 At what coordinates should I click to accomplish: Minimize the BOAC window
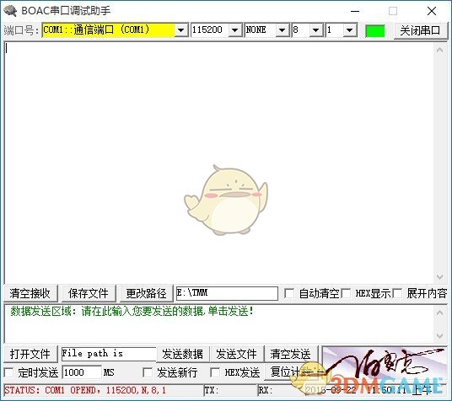point(355,11)
